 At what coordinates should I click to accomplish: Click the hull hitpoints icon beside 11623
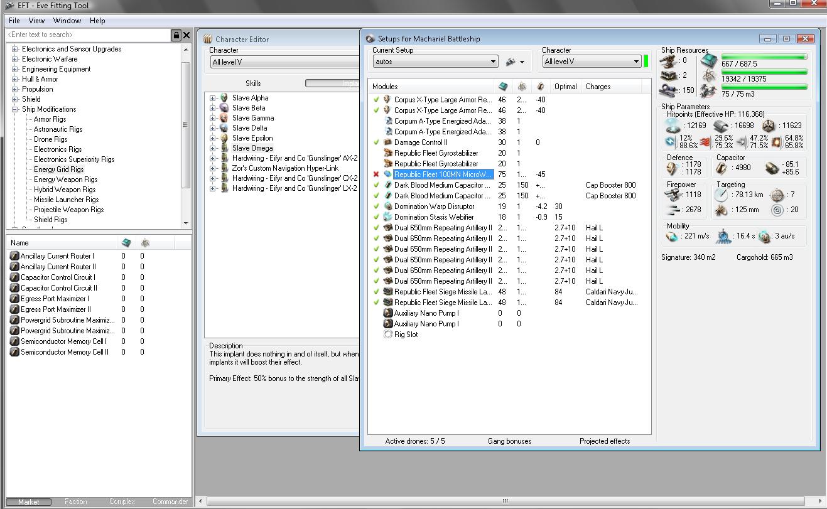tap(768, 126)
